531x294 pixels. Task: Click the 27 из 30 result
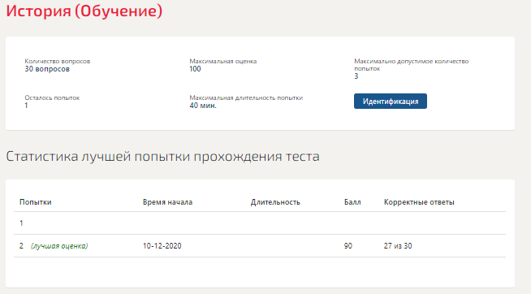click(x=398, y=246)
